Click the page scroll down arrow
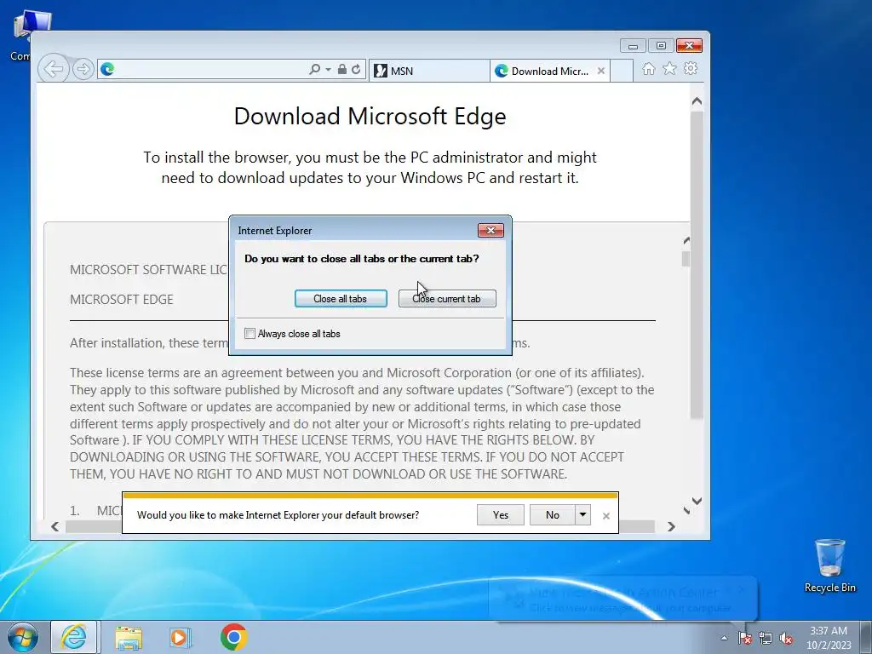 pos(697,501)
